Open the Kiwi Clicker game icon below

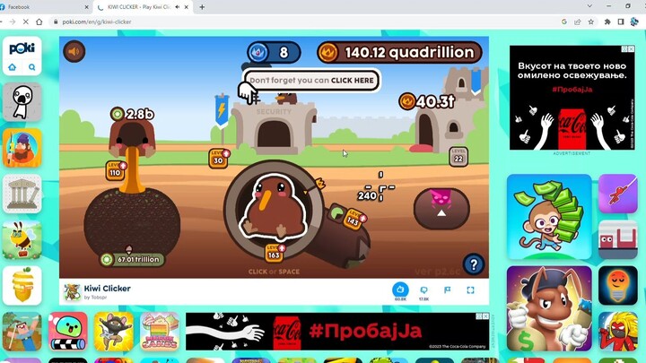click(x=72, y=292)
